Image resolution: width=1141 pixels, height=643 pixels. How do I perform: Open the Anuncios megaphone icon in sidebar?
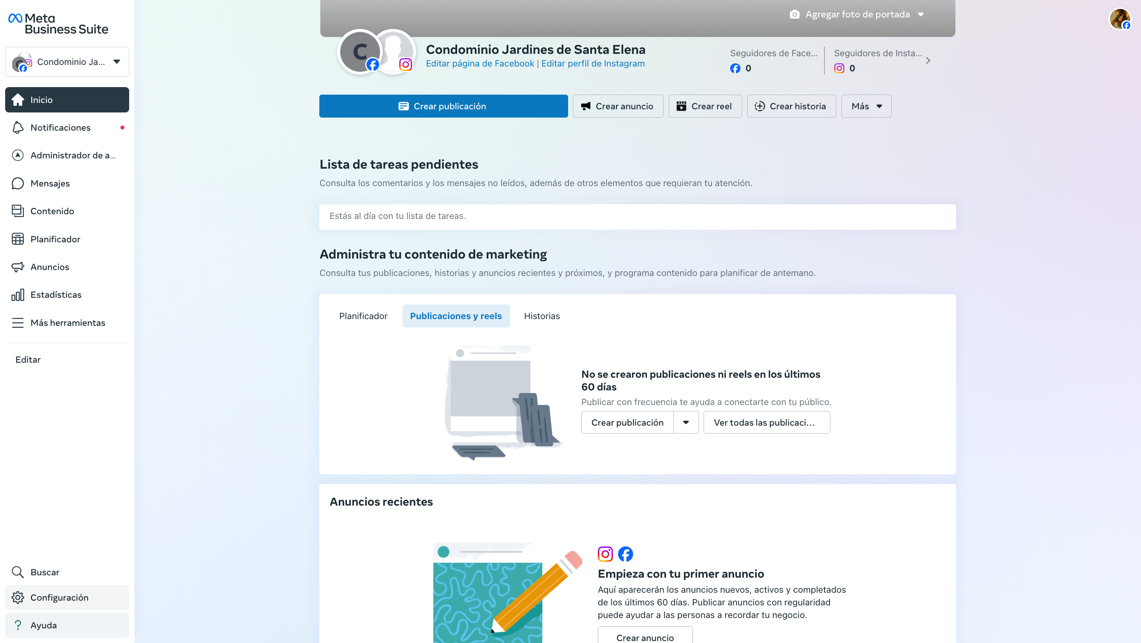(18, 267)
